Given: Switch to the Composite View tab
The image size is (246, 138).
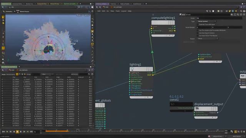Looking at the screenshot, I should 42,4.
